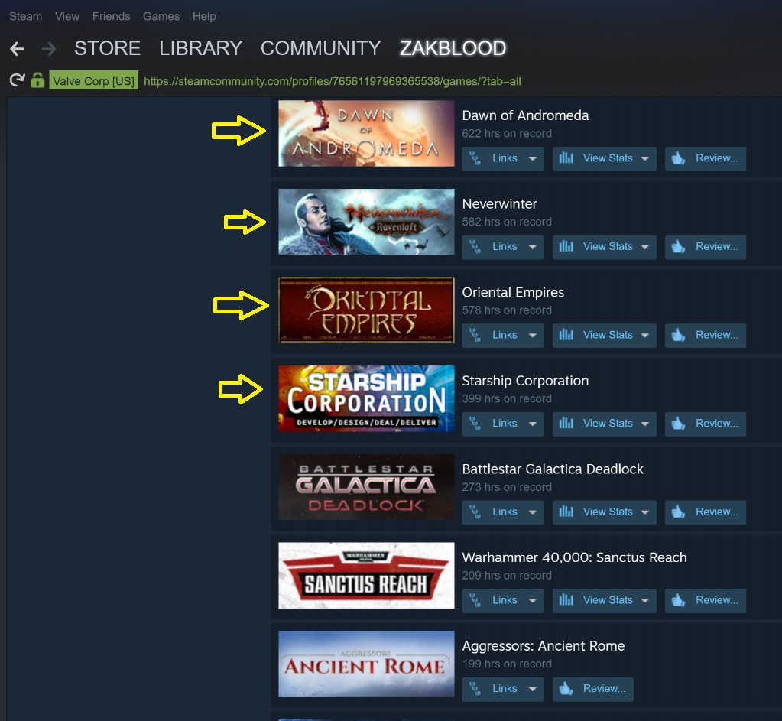Open the Friends menu
Image resolution: width=782 pixels, height=721 pixels.
[x=111, y=17]
